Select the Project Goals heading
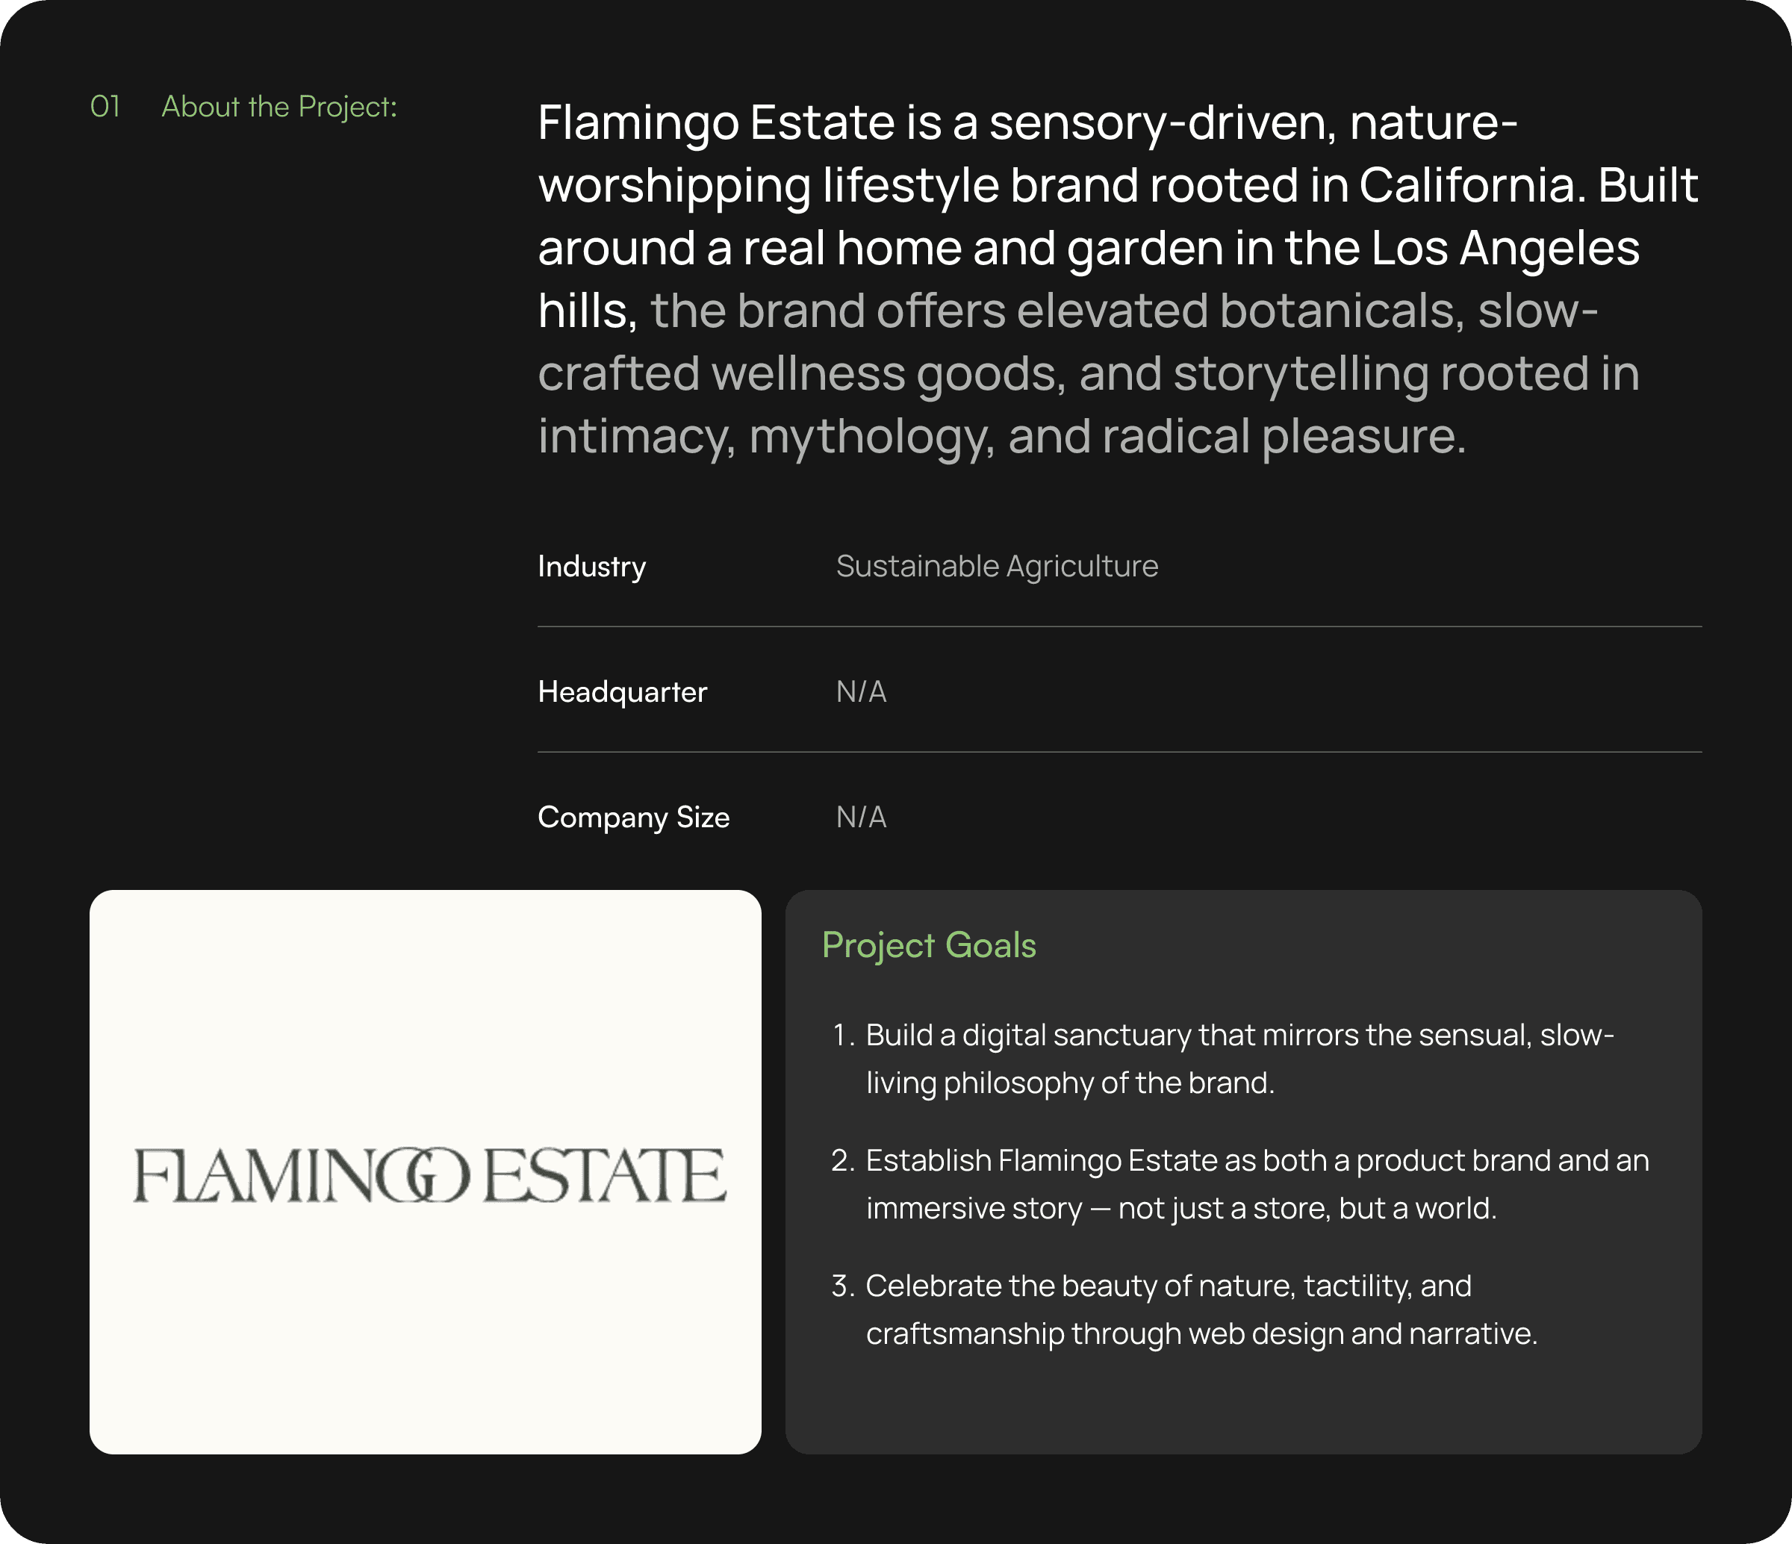 [929, 944]
